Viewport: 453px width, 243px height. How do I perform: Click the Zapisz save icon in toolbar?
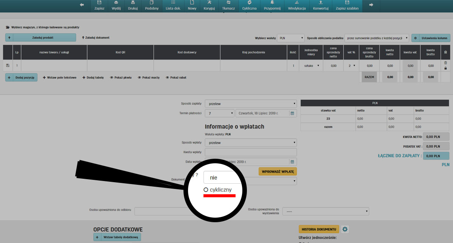click(99, 3)
